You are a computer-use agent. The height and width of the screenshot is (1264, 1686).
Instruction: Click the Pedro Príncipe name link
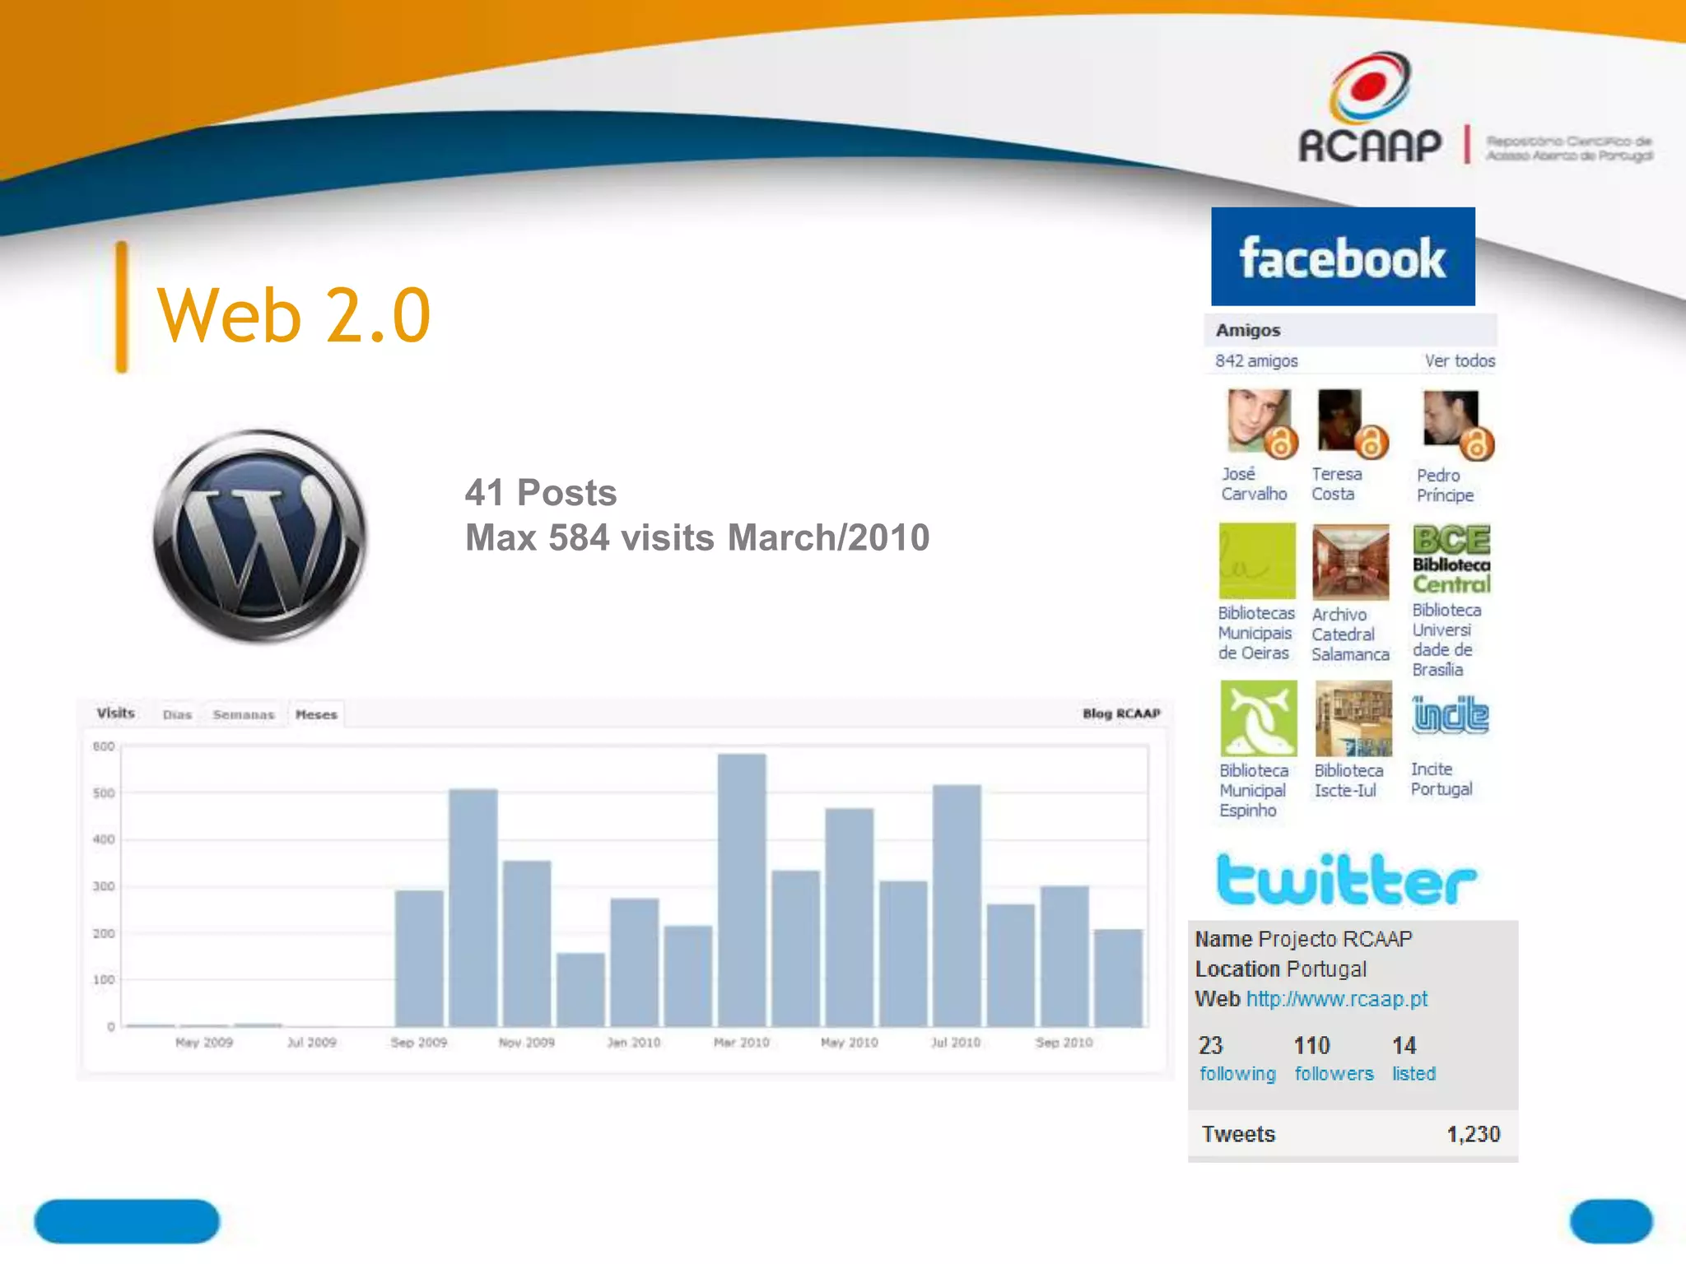click(1445, 486)
